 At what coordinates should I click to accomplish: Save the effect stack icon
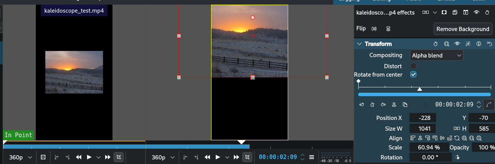(455, 13)
